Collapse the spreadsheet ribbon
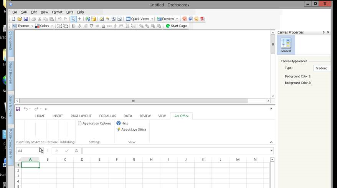Screen dimensions: 337x188 [271, 142]
